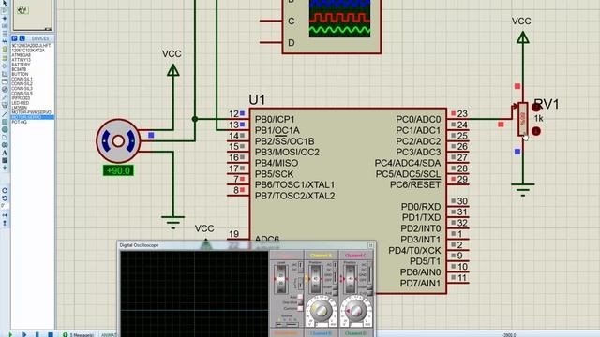Adjust Channel A Position thumbwheel
Screen dimensions: 600x337
pyautogui.click(x=316, y=279)
